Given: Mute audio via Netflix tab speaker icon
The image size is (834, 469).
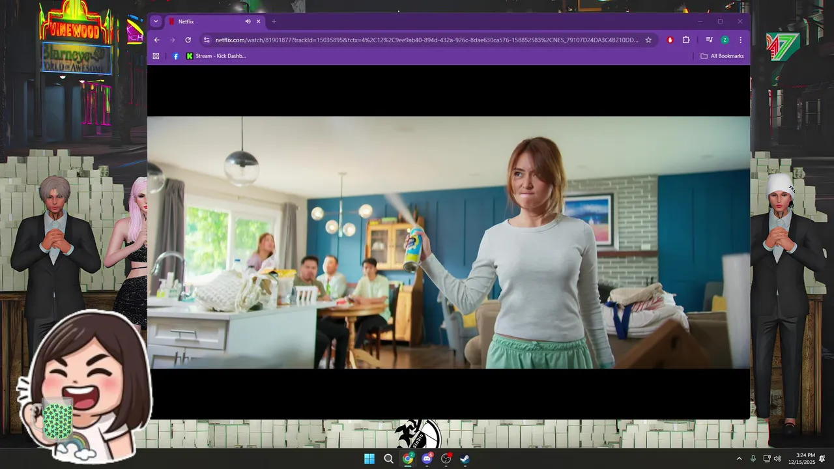Looking at the screenshot, I should click(x=248, y=21).
